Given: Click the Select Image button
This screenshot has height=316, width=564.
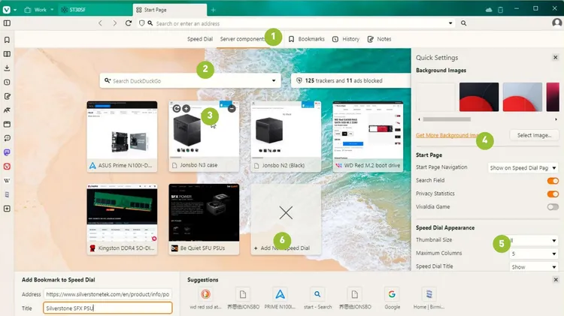Looking at the screenshot, I should [x=534, y=135].
